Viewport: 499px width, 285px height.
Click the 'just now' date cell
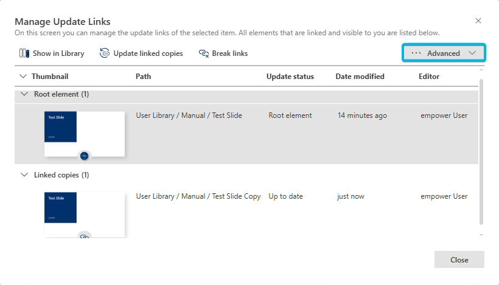click(x=351, y=196)
